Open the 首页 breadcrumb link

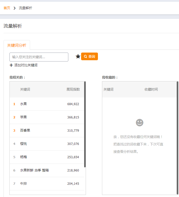[x=7, y=8]
